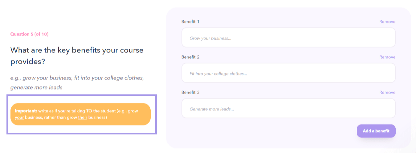The height and width of the screenshot is (153, 416).
Task: Click the Add a benefit button
Action: [x=376, y=131]
